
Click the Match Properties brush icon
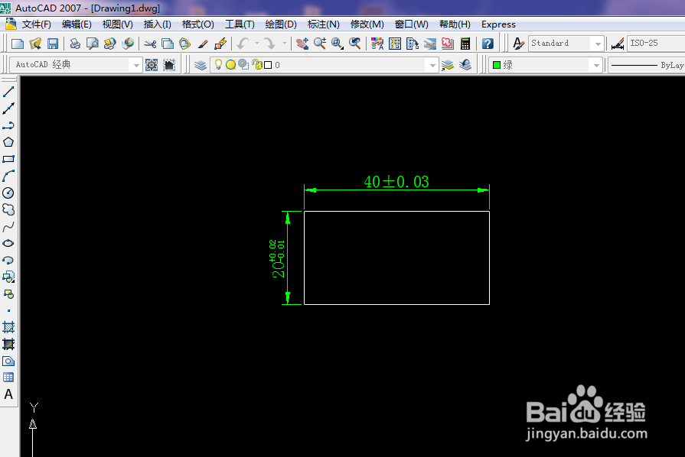(x=203, y=43)
